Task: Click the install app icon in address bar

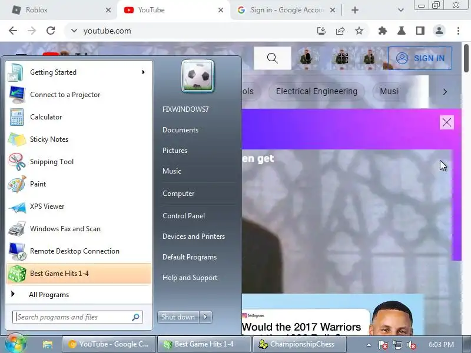Action: [321, 31]
